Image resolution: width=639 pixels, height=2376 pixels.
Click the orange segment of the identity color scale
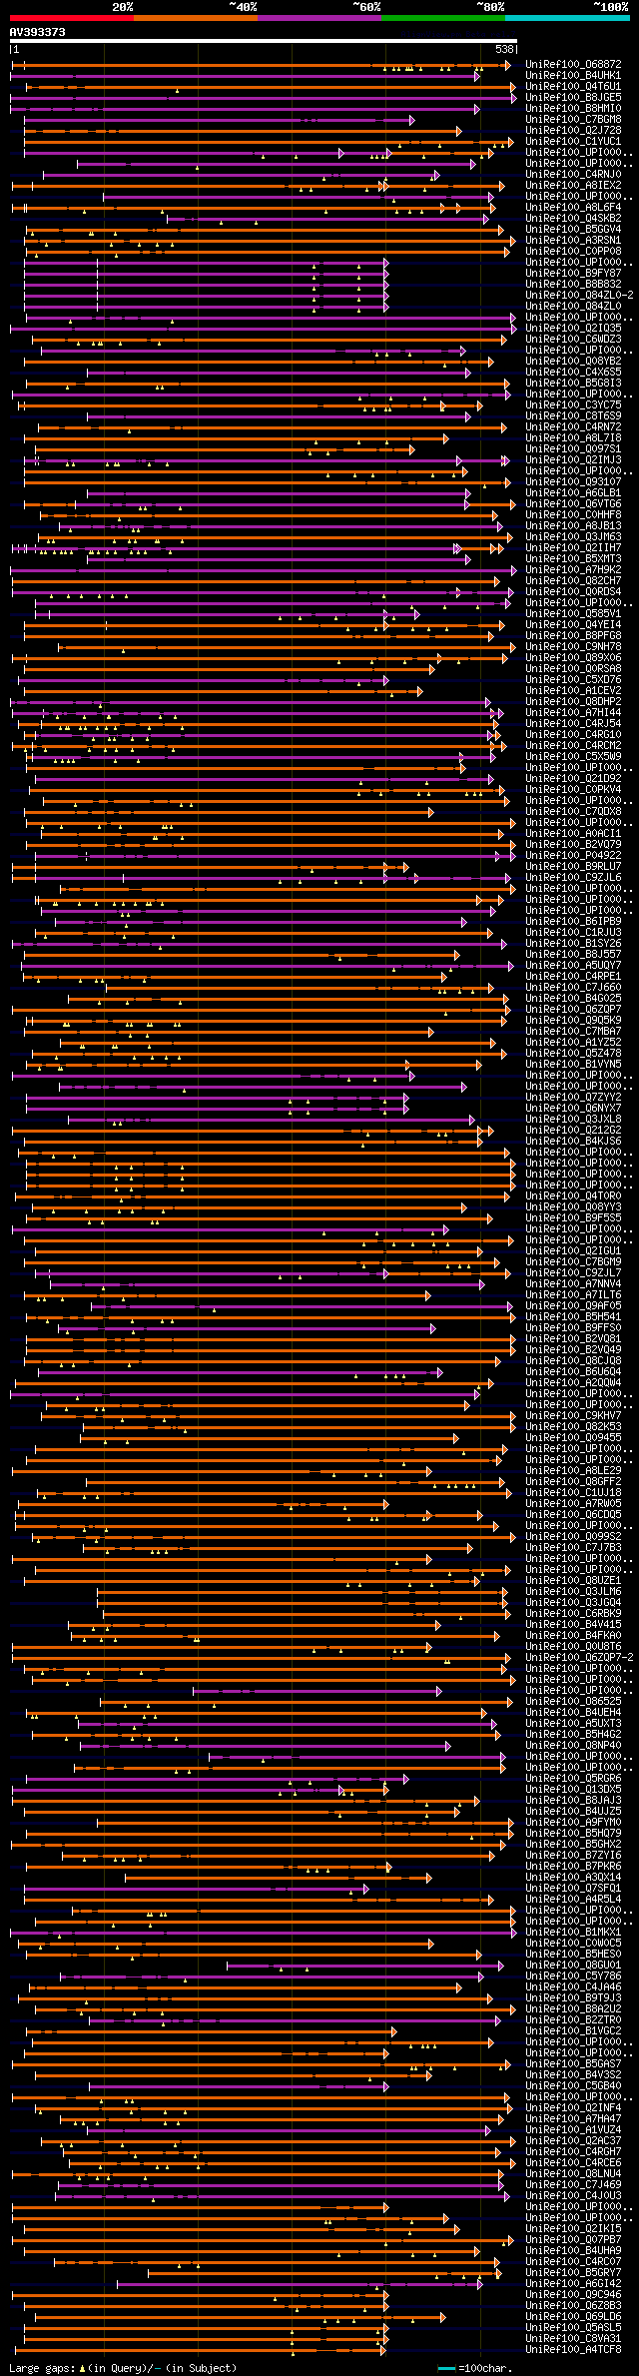pos(196,17)
